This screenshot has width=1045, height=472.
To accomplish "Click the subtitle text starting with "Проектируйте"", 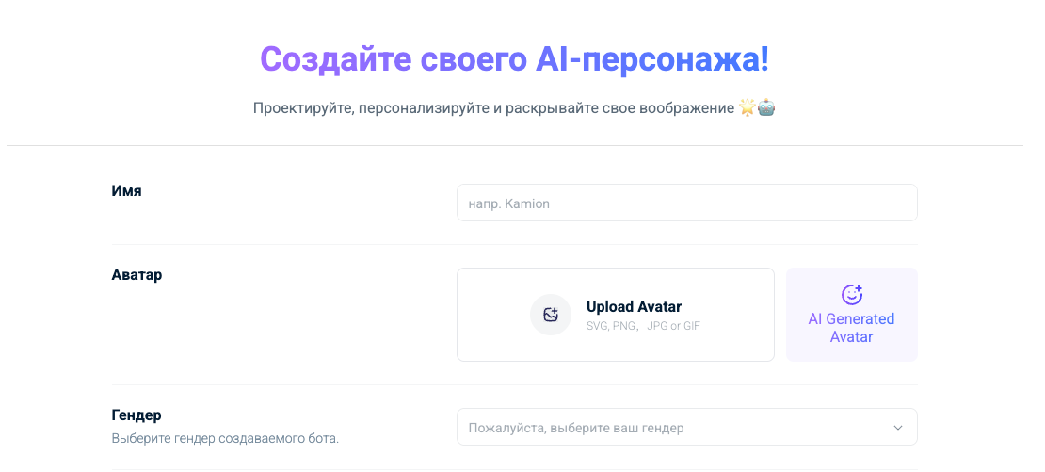I will pyautogui.click(x=492, y=108).
